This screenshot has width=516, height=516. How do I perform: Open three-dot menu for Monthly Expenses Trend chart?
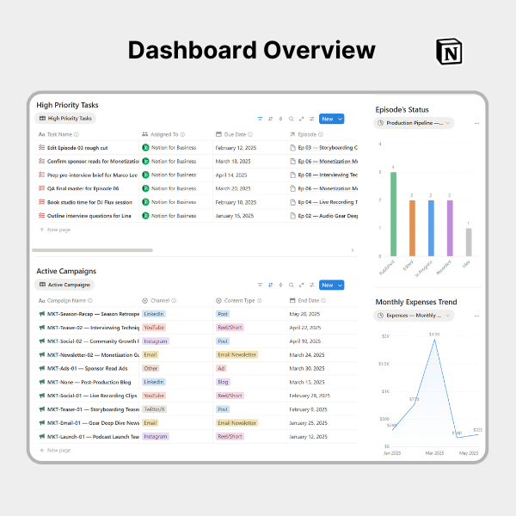click(x=476, y=316)
